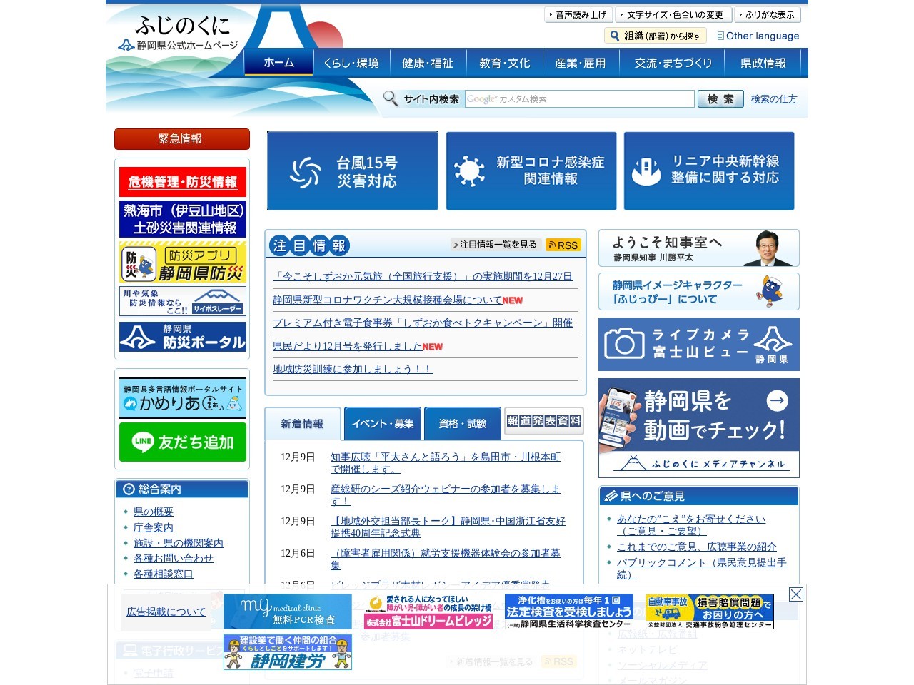914x685 pixels.
Task: Open 知事広聴 平太さんと語ろう link
Action: (x=446, y=462)
